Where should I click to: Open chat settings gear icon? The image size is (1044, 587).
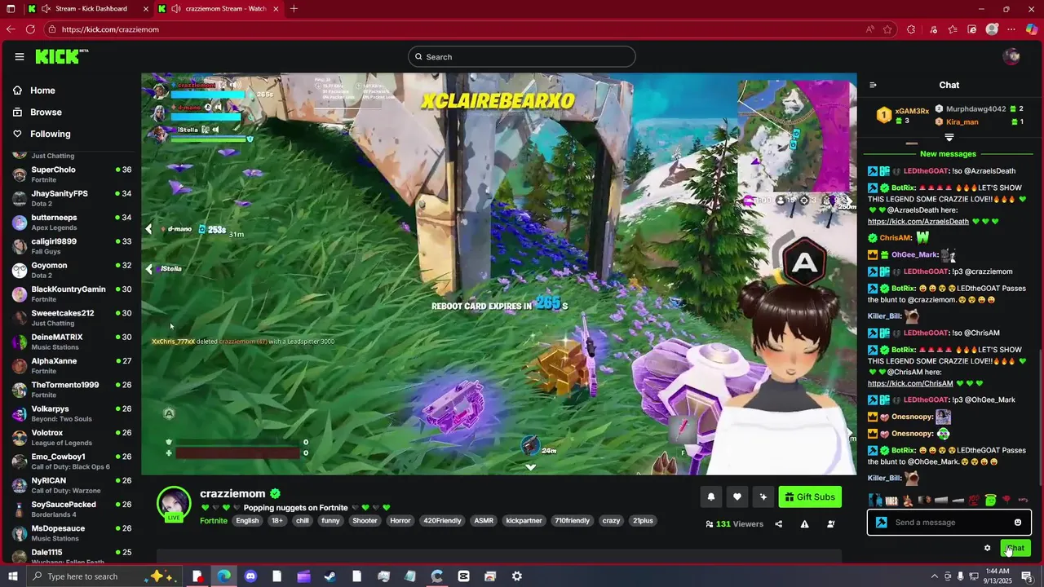[987, 548]
